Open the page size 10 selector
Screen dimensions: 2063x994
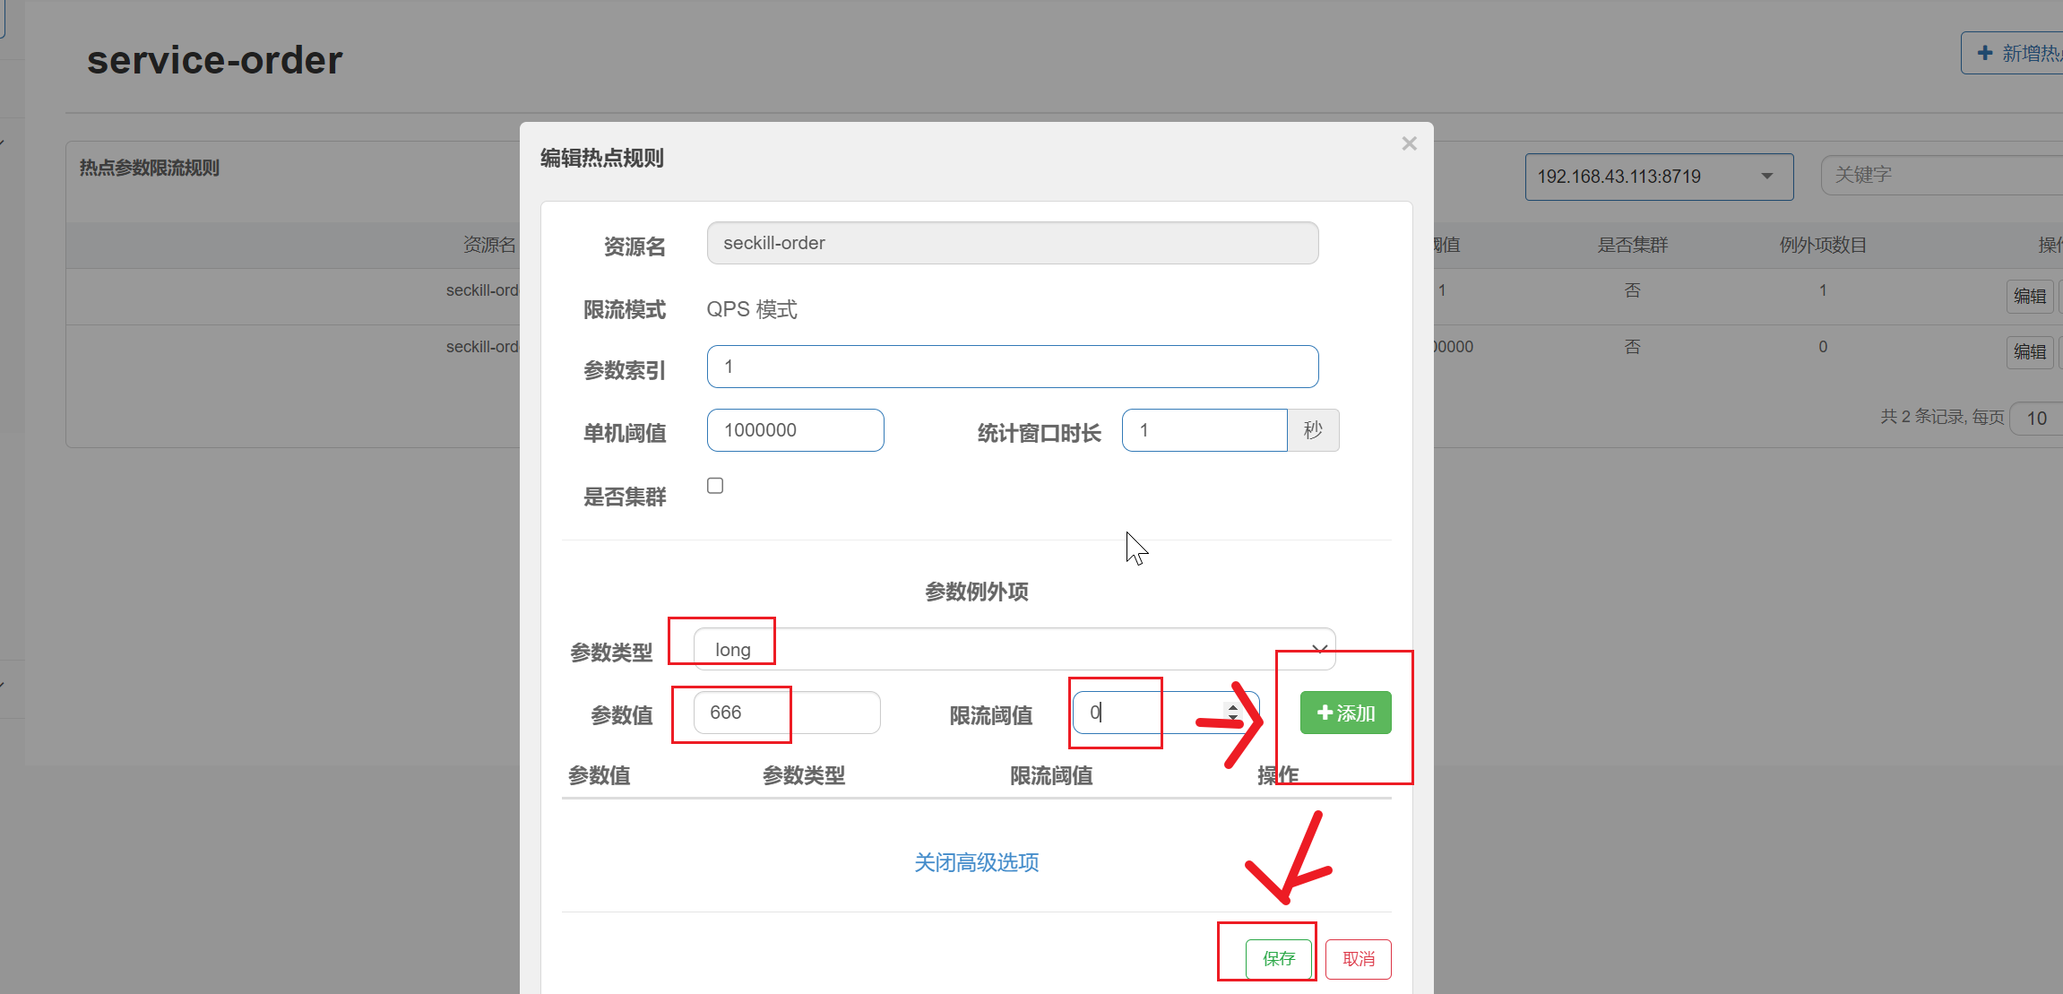pyautogui.click(x=2036, y=418)
